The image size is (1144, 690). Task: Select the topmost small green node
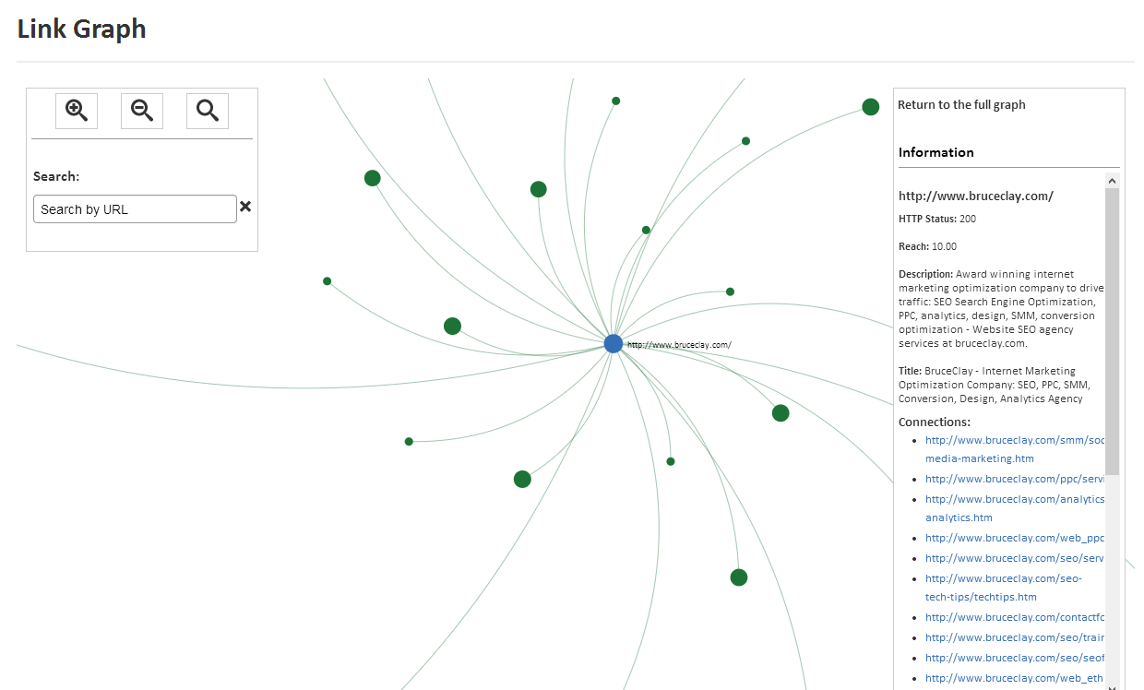(616, 101)
